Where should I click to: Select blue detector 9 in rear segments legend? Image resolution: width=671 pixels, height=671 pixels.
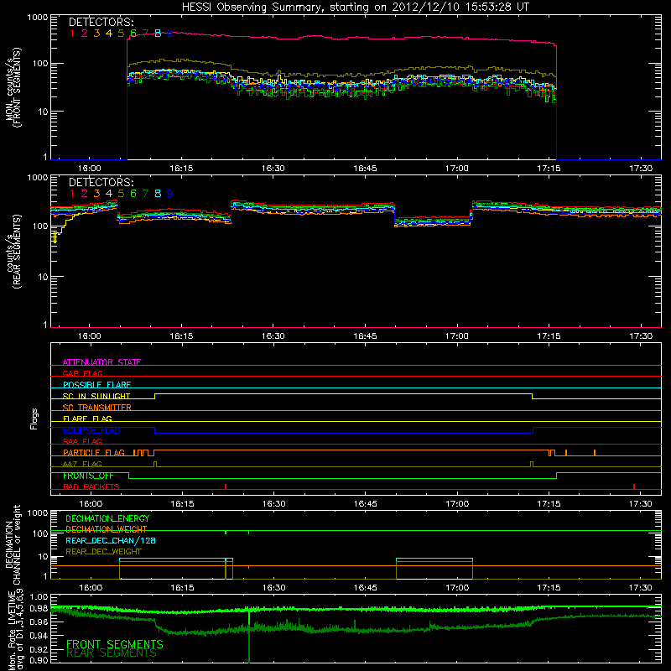click(x=170, y=194)
